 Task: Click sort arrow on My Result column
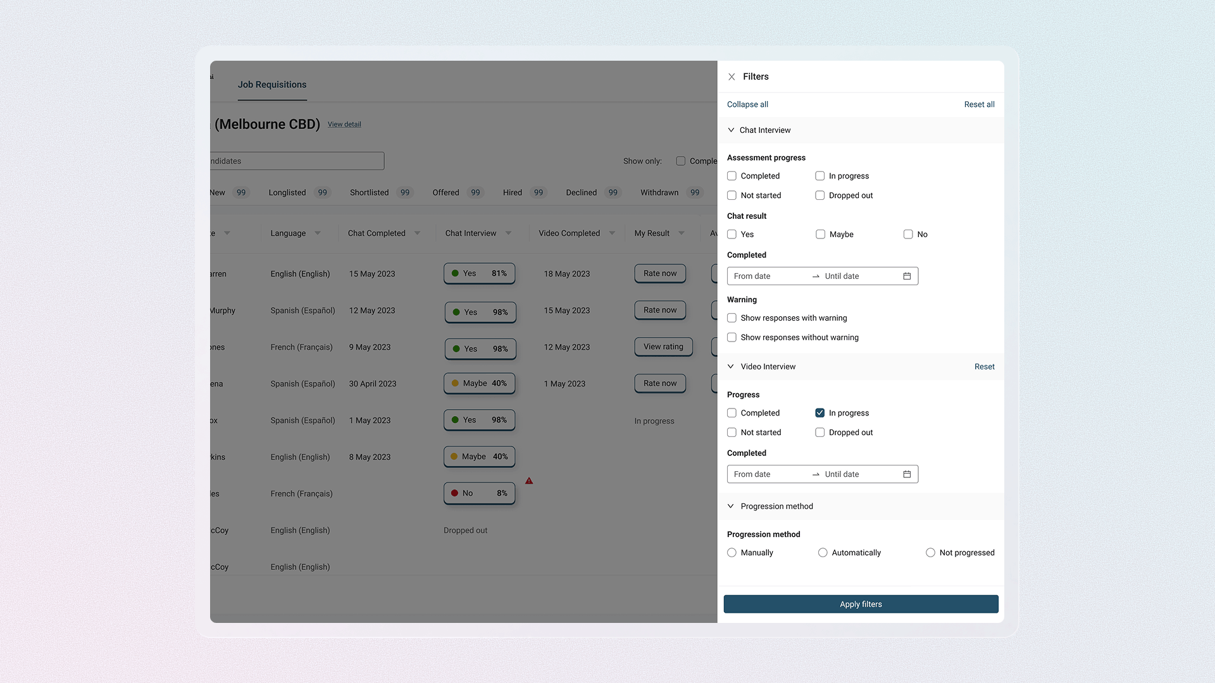682,233
